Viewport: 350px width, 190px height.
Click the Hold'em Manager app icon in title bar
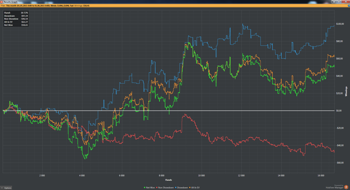pyautogui.click(x=1, y=2)
